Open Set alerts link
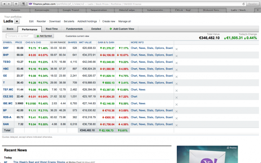The height and width of the screenshot is (163, 261). pos(69,22)
